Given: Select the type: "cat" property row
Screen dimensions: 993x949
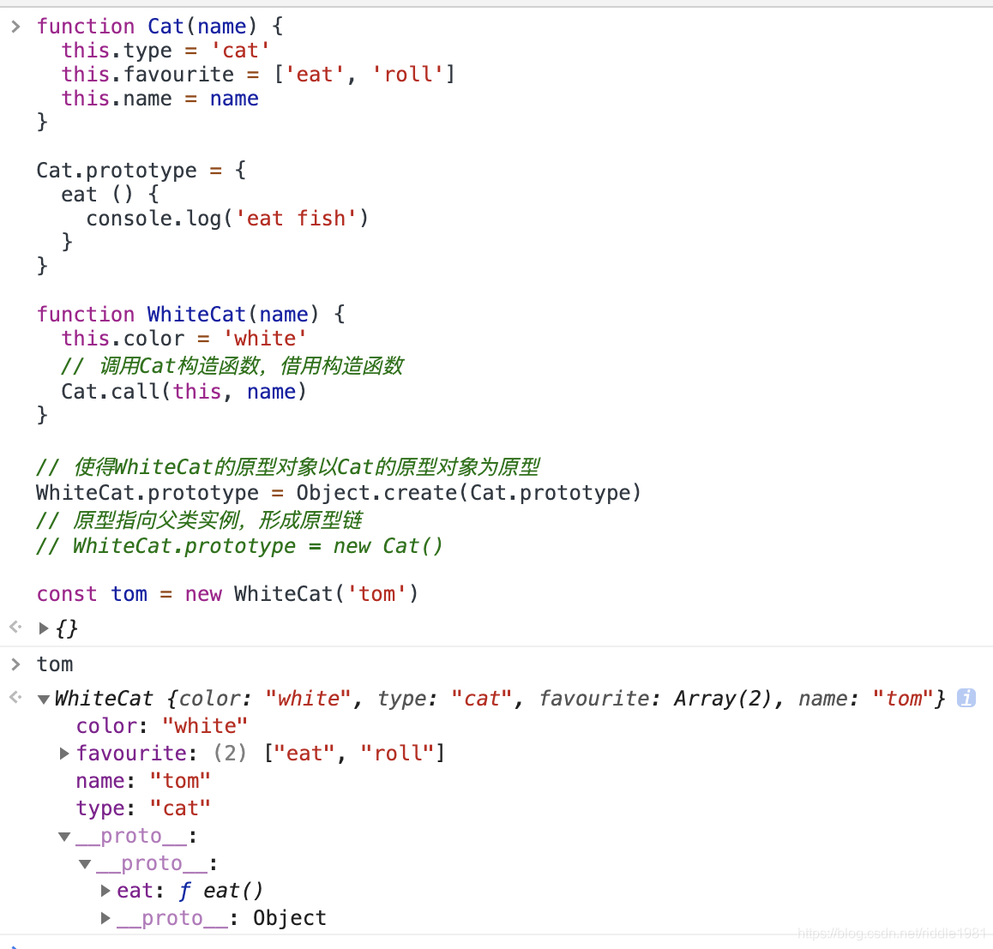Looking at the screenshot, I should pyautogui.click(x=142, y=808).
